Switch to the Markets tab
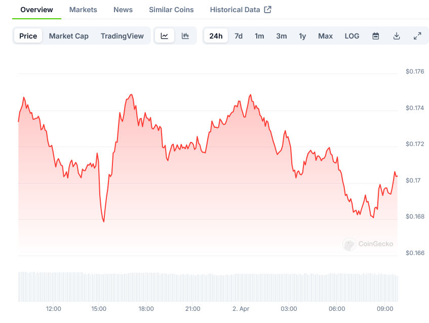 pyautogui.click(x=83, y=10)
